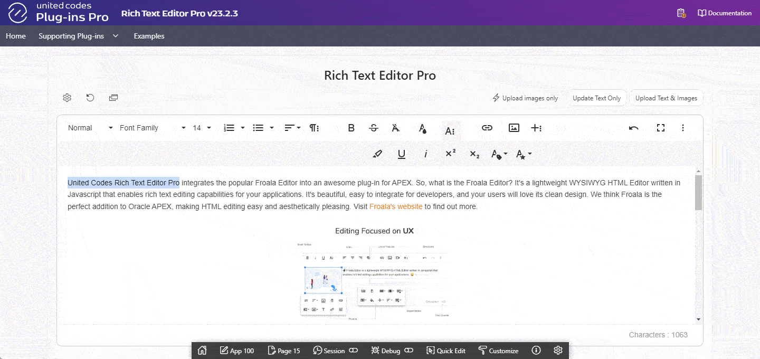This screenshot has height=359, width=760.
Task: Open the inline style dropdown (A with star)
Action: tap(524, 154)
